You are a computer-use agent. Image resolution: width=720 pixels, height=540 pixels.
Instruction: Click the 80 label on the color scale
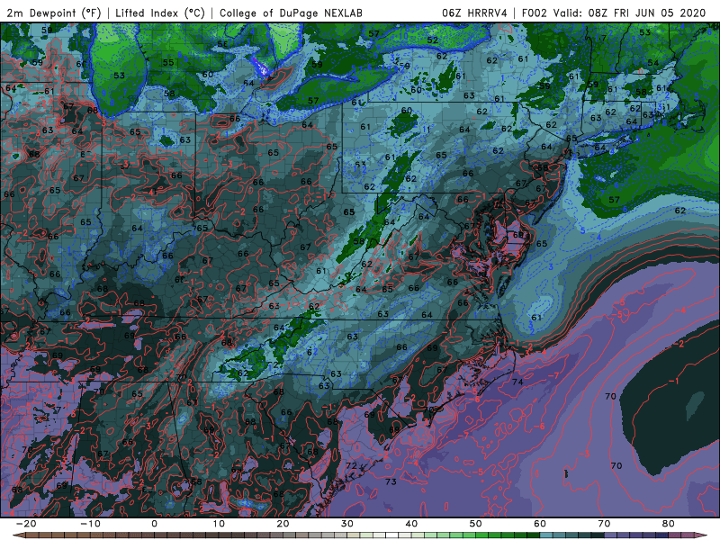(669, 524)
